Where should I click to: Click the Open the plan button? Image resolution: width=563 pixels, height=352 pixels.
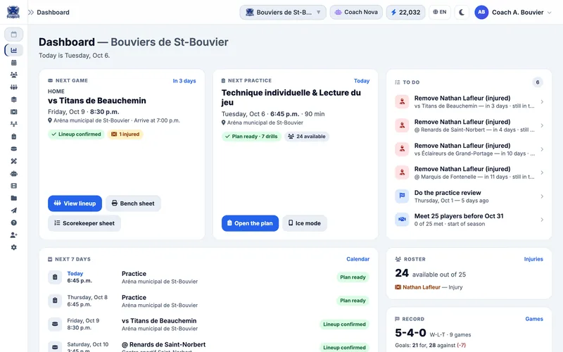[250, 223]
